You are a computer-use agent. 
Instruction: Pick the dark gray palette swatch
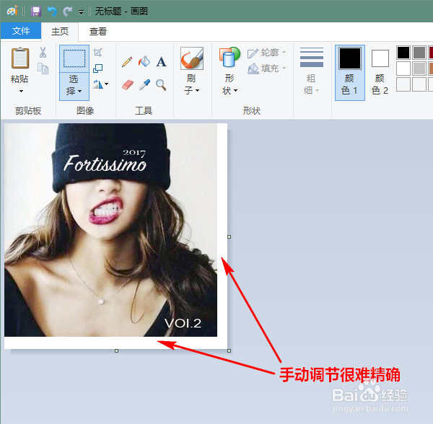(419, 53)
